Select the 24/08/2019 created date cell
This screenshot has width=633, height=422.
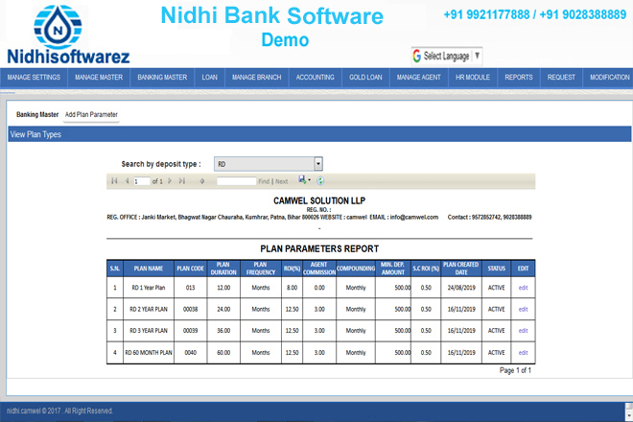(461, 288)
